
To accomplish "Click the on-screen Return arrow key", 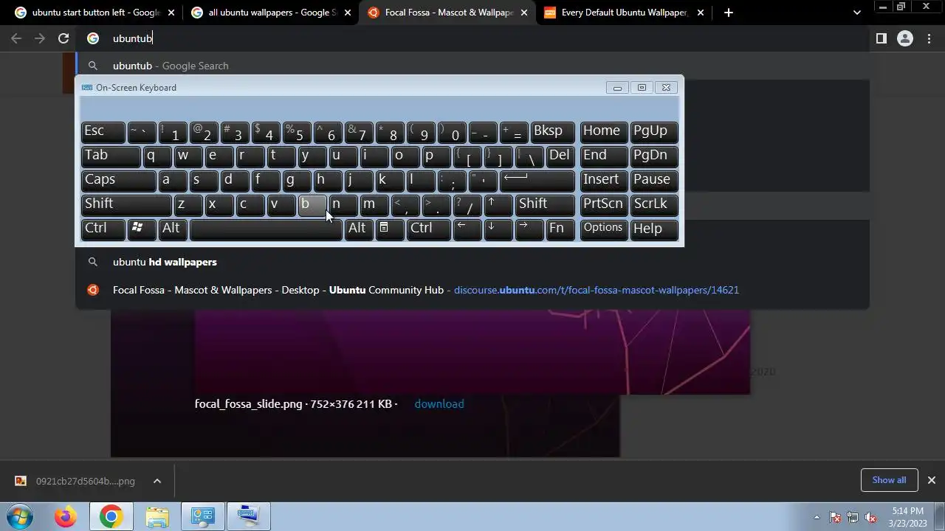I will [537, 180].
